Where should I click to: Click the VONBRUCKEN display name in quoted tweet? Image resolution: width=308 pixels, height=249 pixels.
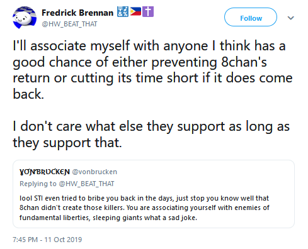tap(45, 172)
